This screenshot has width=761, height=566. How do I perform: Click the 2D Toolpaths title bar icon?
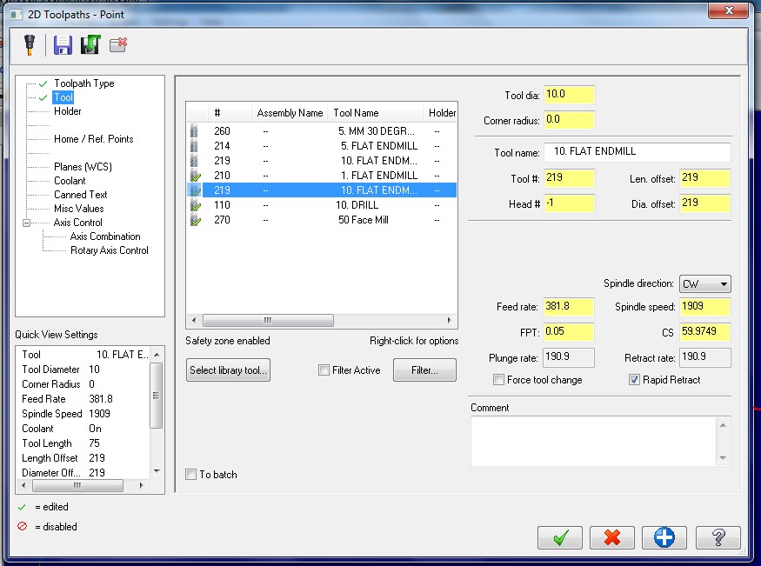17,15
